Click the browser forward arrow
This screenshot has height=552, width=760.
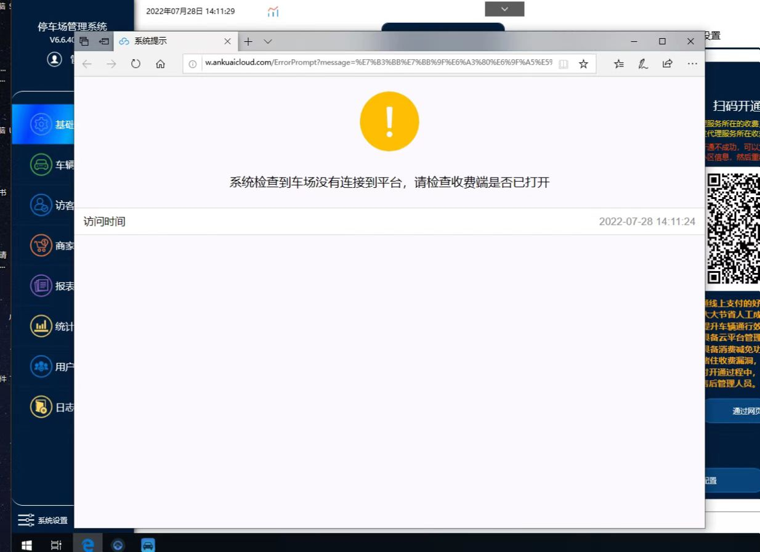click(111, 63)
